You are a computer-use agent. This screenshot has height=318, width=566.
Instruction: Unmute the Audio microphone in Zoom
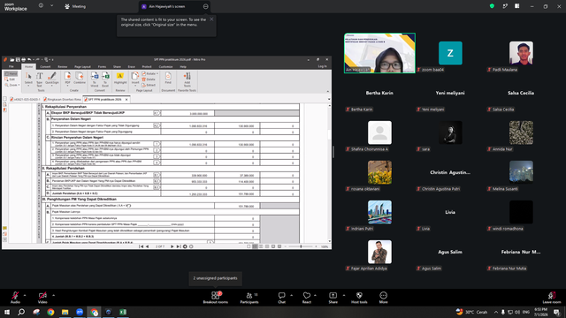[15, 297]
